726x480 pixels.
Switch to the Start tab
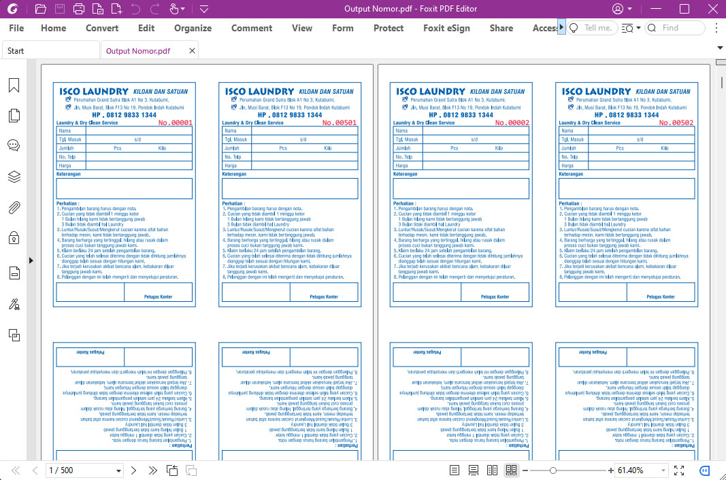[16, 51]
